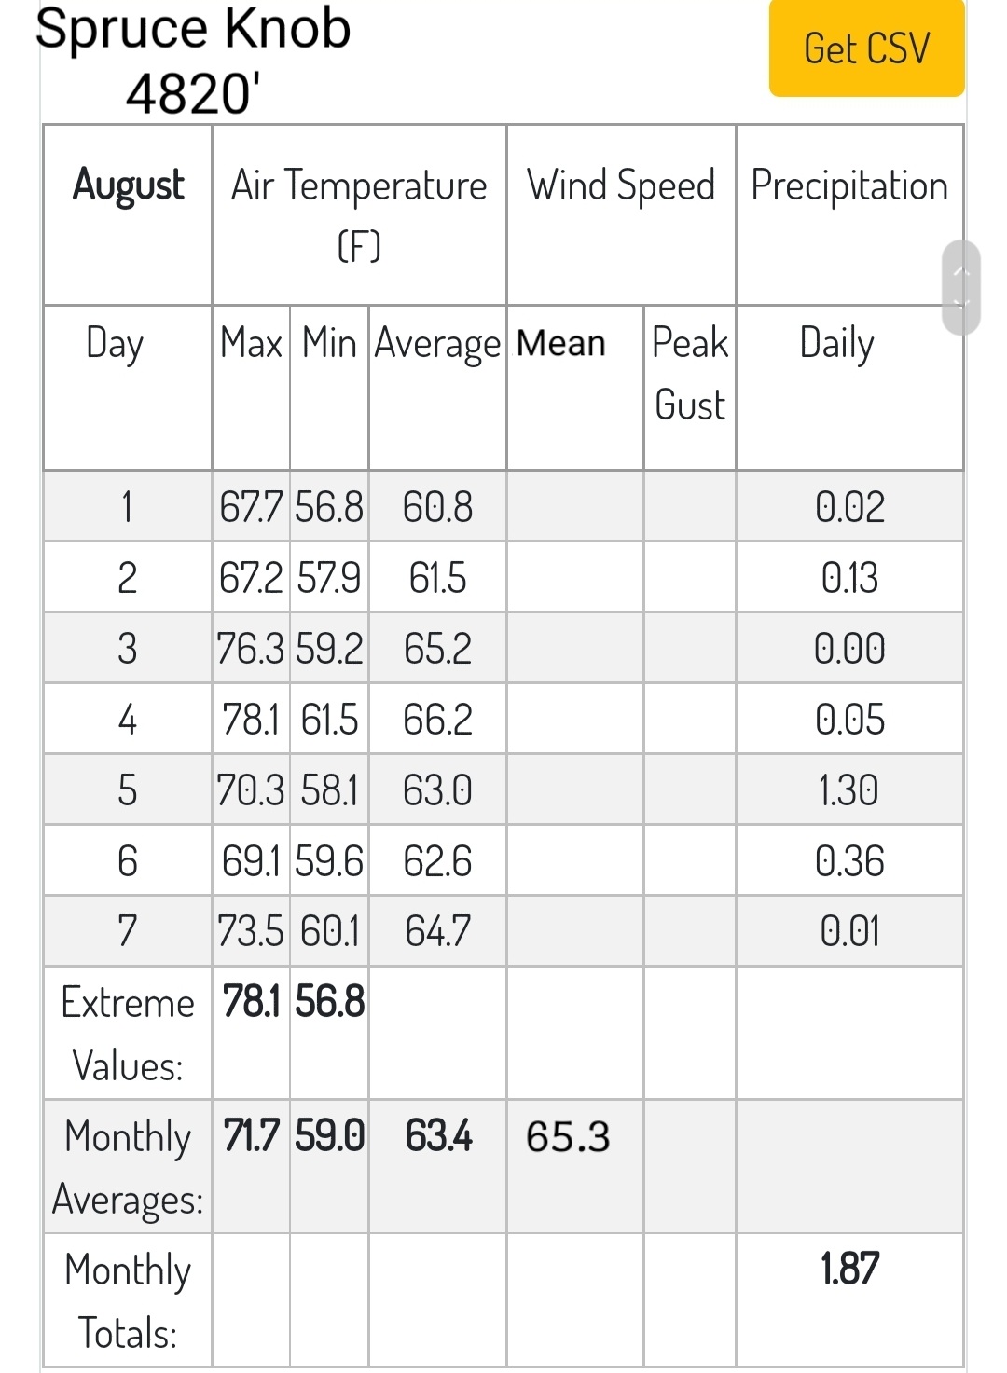This screenshot has height=1373, width=1007.
Task: Select day 4 max temperature 78.1
Action: coord(251,720)
